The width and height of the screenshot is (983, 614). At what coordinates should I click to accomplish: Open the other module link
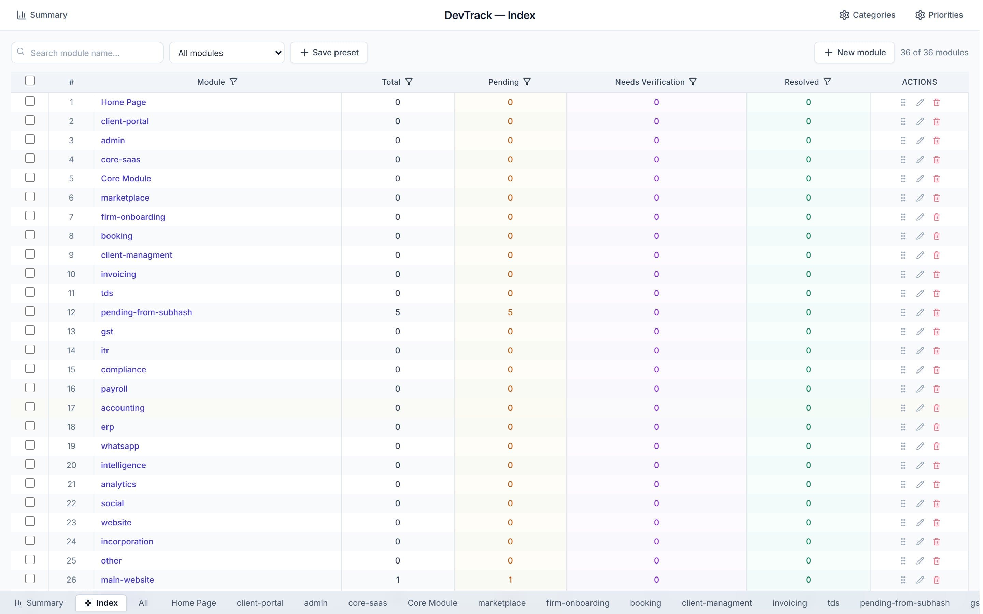[x=111, y=560]
